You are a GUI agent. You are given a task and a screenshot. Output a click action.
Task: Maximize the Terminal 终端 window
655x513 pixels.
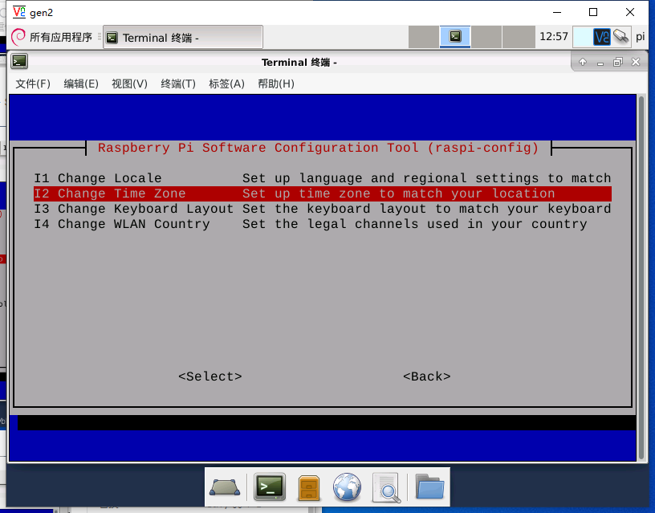[618, 63]
